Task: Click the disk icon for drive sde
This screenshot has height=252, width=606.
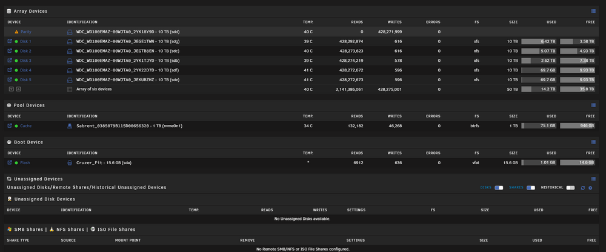Action: click(70, 79)
